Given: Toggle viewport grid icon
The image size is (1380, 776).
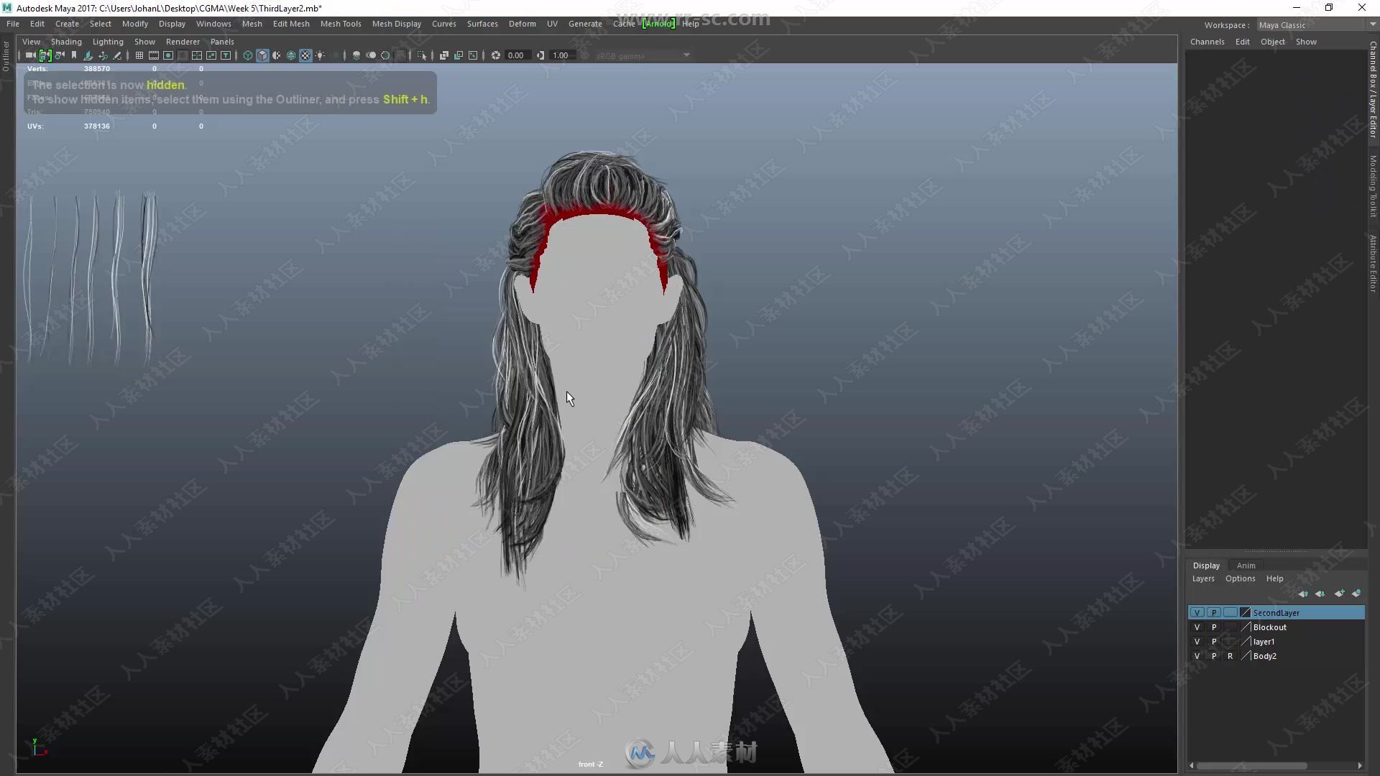Looking at the screenshot, I should tap(139, 55).
